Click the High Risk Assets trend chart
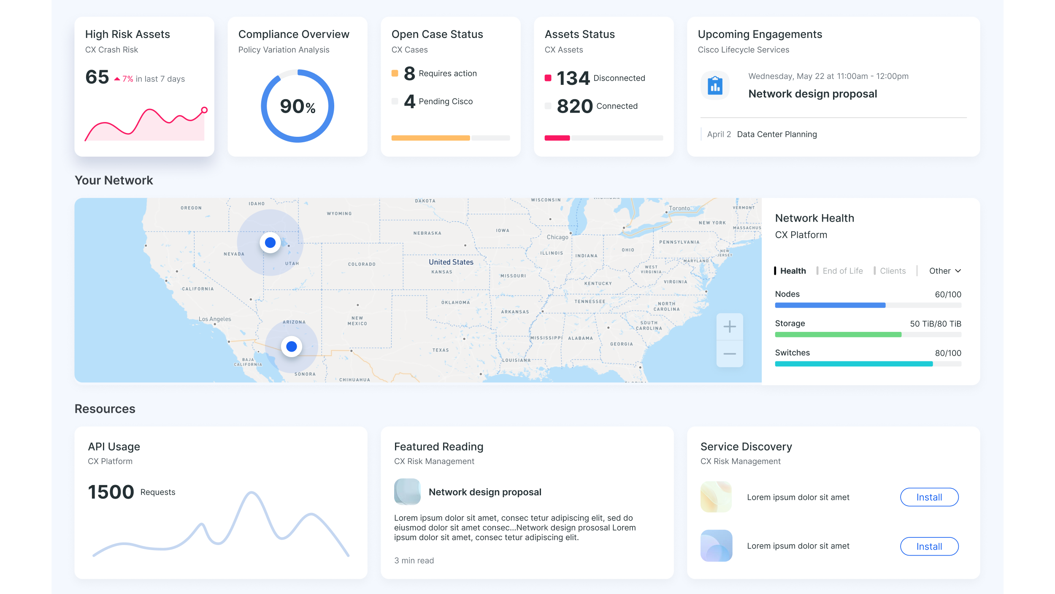This screenshot has height=594, width=1055. [x=146, y=124]
